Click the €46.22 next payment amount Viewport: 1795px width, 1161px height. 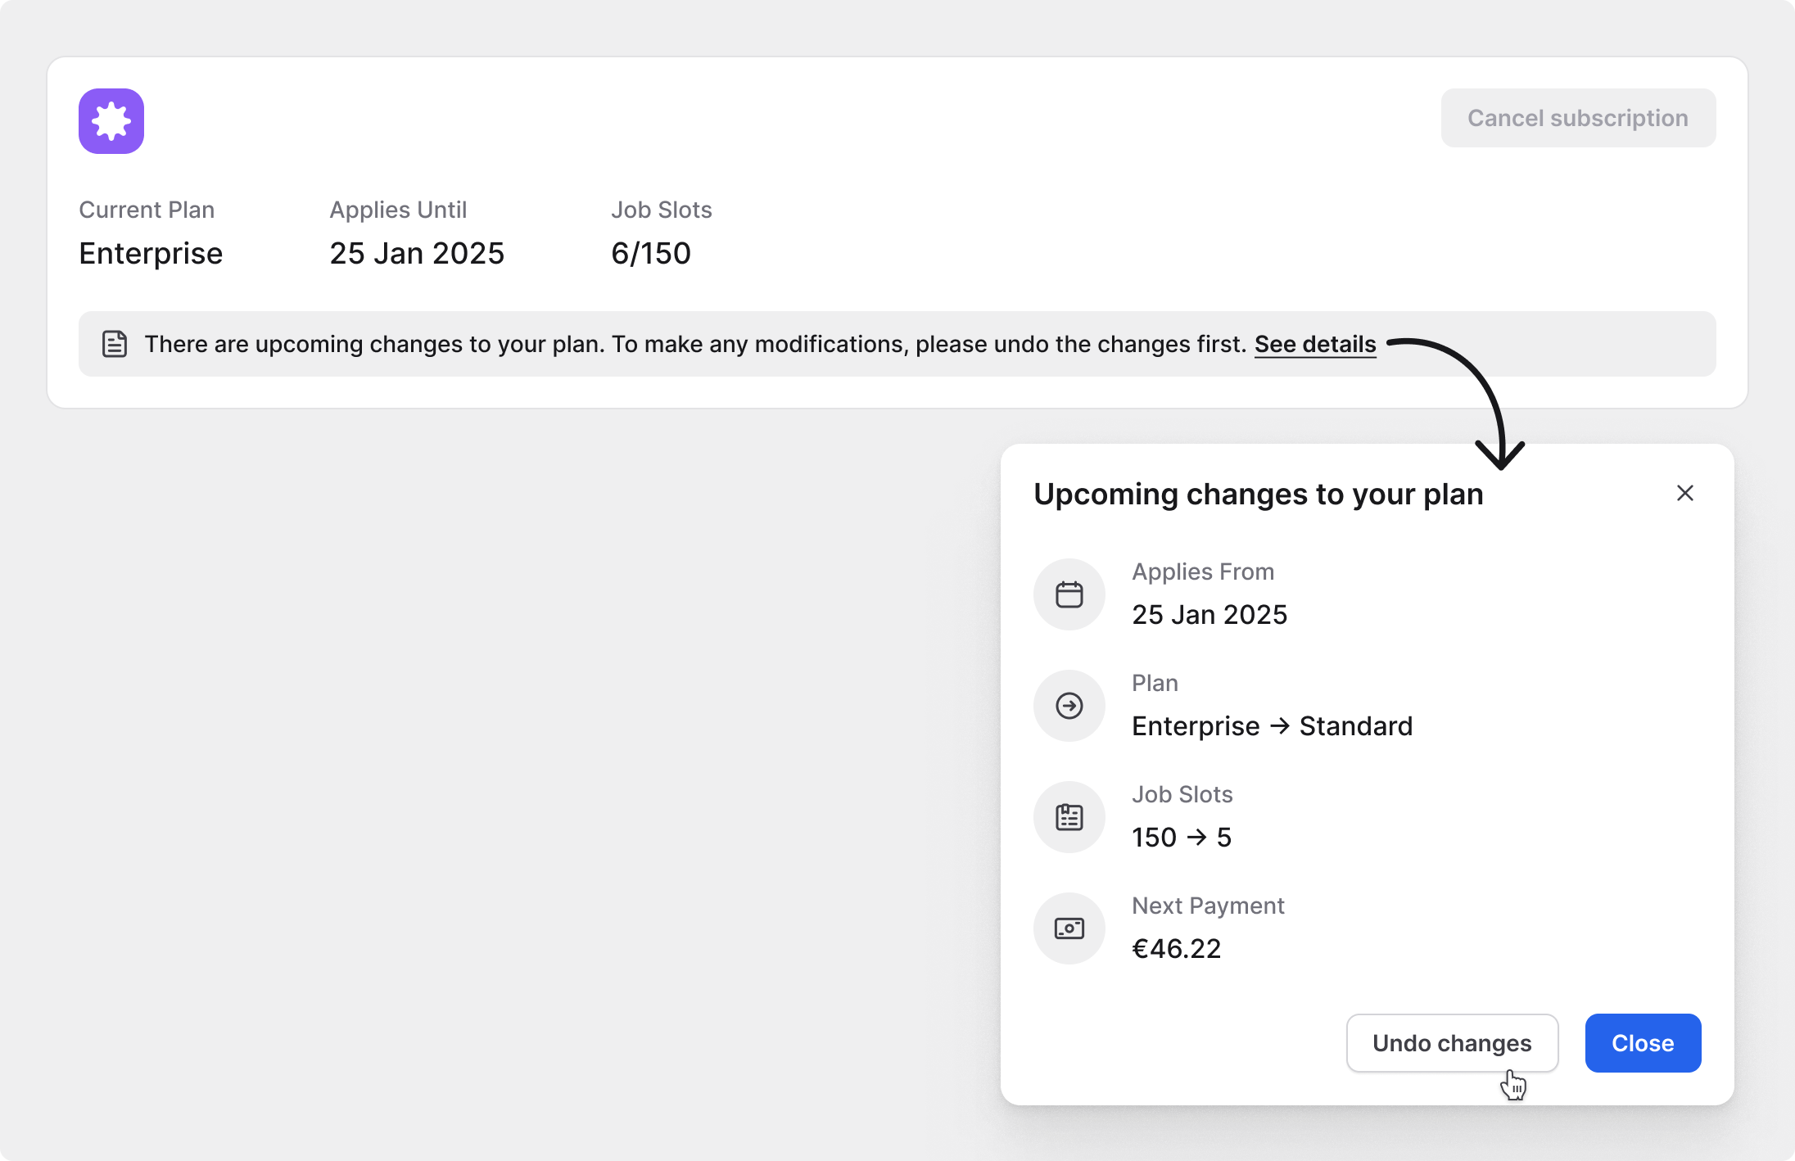point(1176,949)
